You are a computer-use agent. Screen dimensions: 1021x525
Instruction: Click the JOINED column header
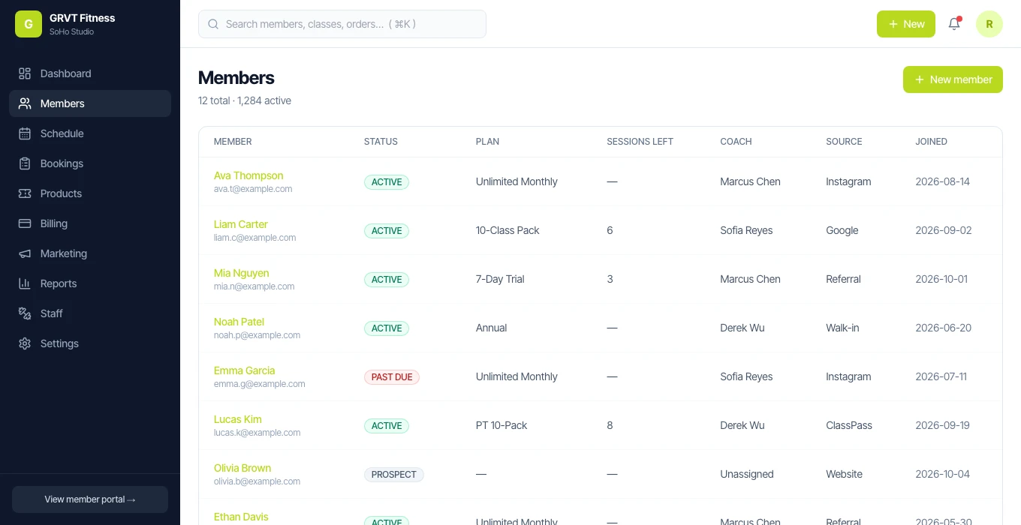tap(931, 142)
